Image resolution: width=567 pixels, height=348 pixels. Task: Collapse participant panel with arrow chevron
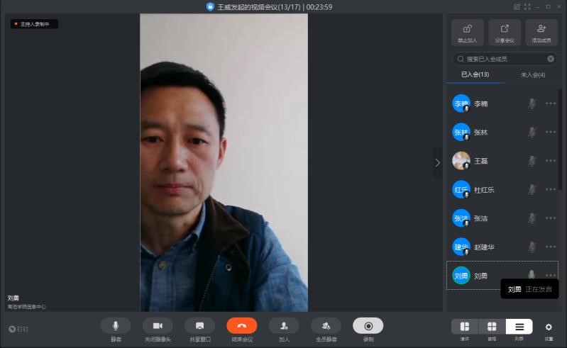pos(437,162)
